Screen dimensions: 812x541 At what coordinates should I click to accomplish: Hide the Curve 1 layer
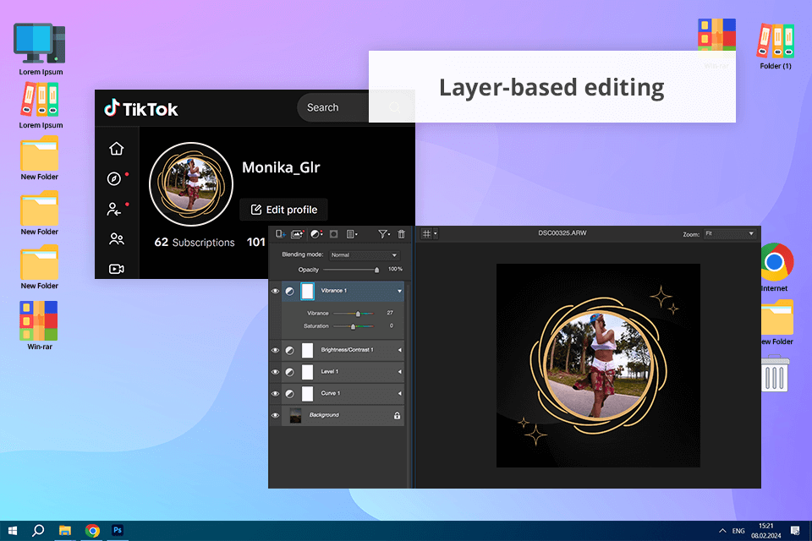click(276, 394)
